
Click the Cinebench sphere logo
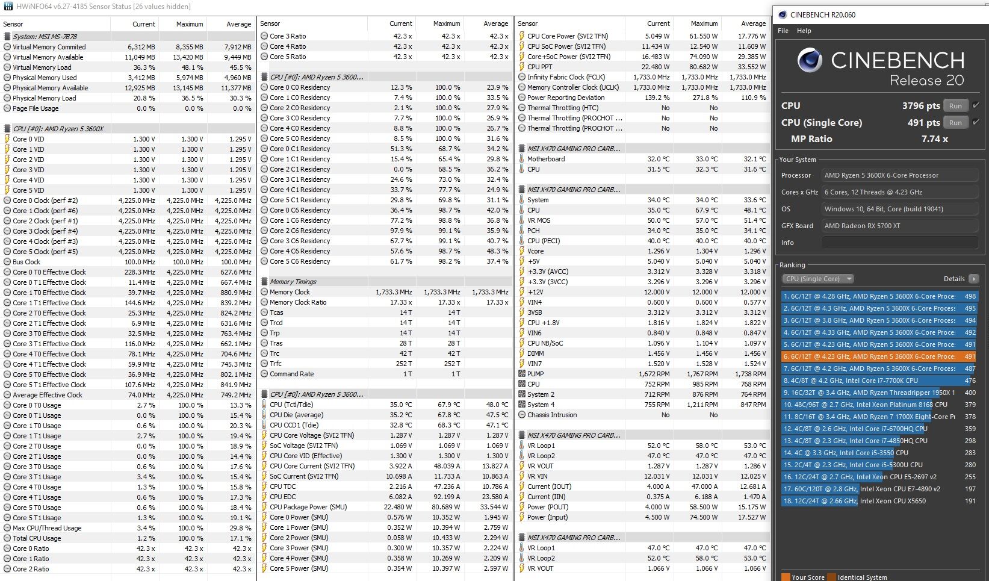[810, 61]
